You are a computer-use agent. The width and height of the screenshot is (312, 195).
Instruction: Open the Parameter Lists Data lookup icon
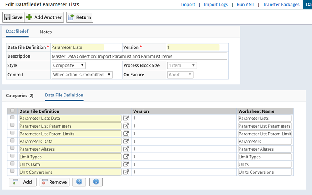[x=126, y=118]
